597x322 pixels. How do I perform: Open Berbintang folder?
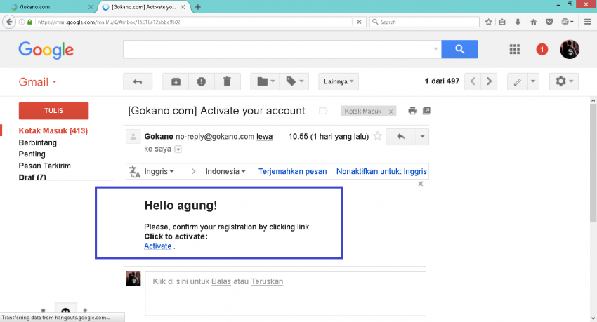click(x=38, y=142)
